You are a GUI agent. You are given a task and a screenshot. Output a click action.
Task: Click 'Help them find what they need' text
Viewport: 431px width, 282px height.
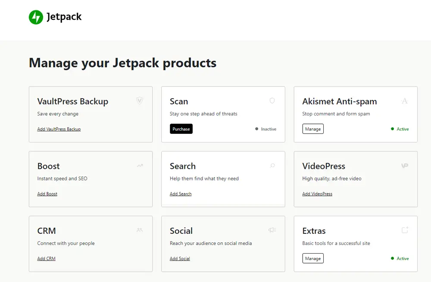204,179
